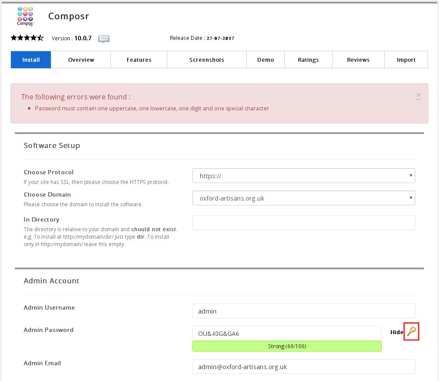
Task: Switch to the Import tab
Action: [406, 60]
